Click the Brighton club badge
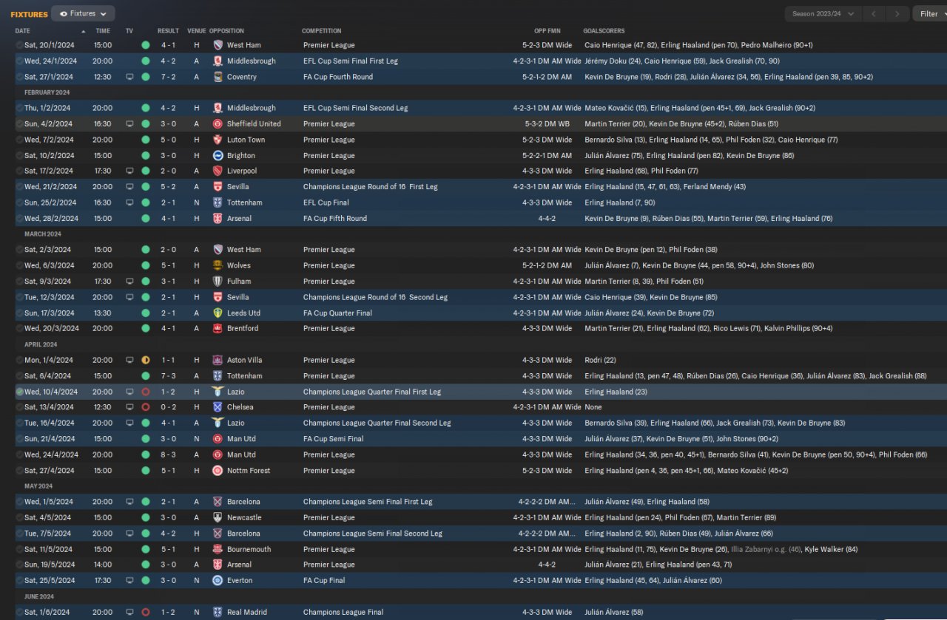Viewport: 947px width, 620px height. [x=218, y=156]
